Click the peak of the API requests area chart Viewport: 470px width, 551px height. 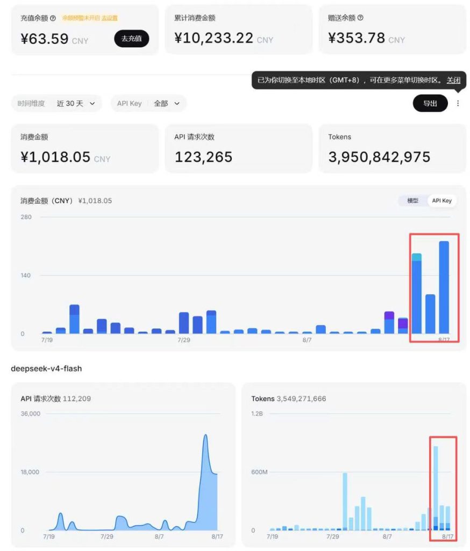205,436
